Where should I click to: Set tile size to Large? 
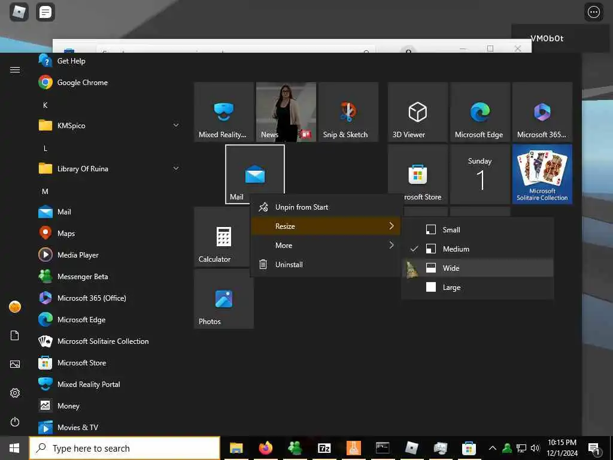pos(477,287)
